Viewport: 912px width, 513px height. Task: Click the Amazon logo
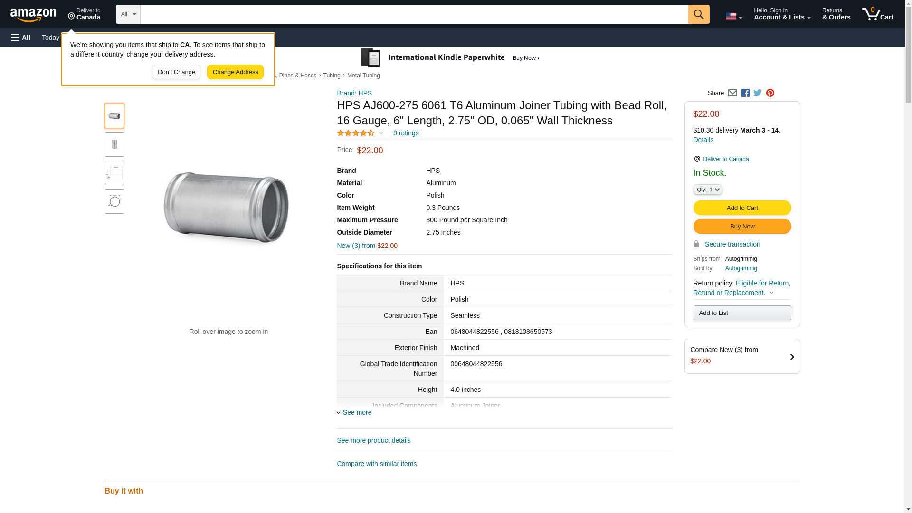pos(33,15)
